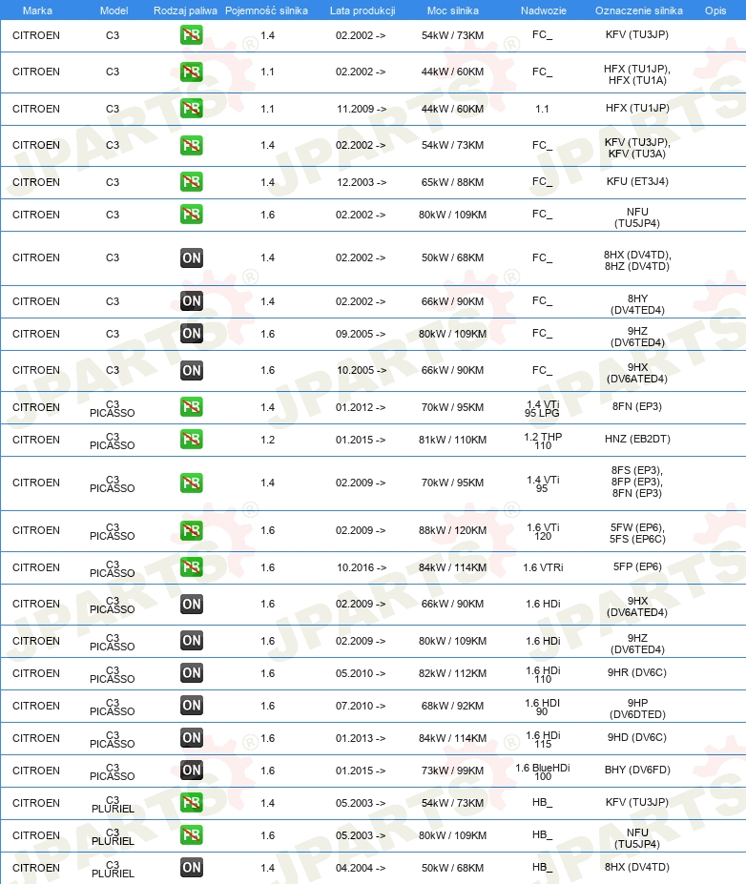746x884 pixels.
Task: Select the '12.2003 ->' production date cell
Action: [x=362, y=182]
